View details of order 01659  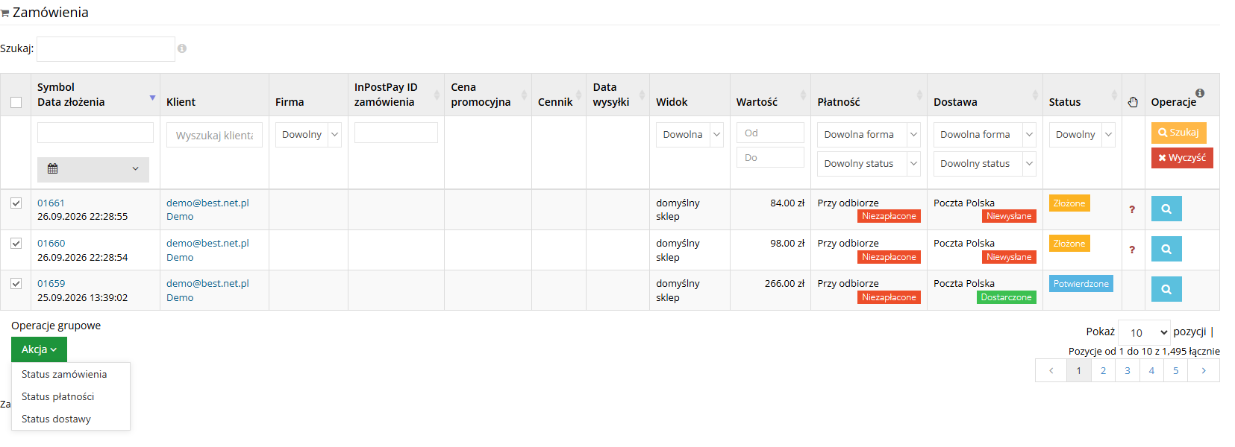pyautogui.click(x=1166, y=290)
